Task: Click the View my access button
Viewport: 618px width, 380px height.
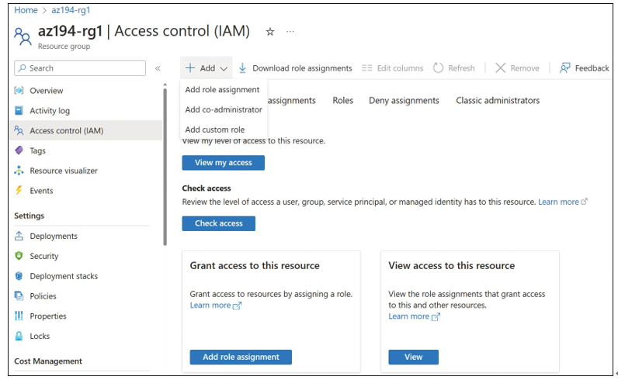Action: coord(223,163)
